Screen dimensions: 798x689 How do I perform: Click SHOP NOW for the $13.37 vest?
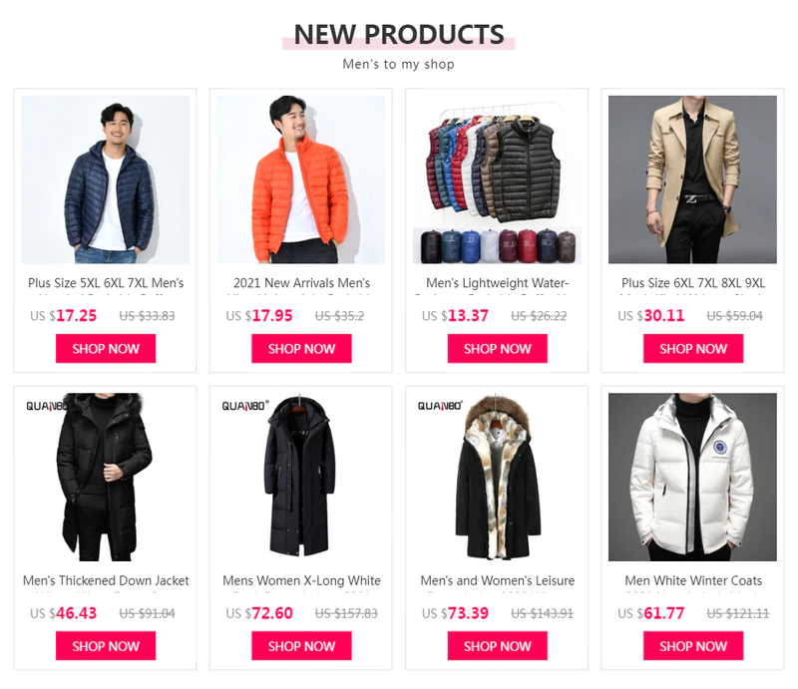(x=497, y=349)
